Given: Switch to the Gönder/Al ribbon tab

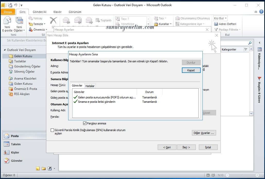Looking at the screenshot, I should (x=39, y=12).
